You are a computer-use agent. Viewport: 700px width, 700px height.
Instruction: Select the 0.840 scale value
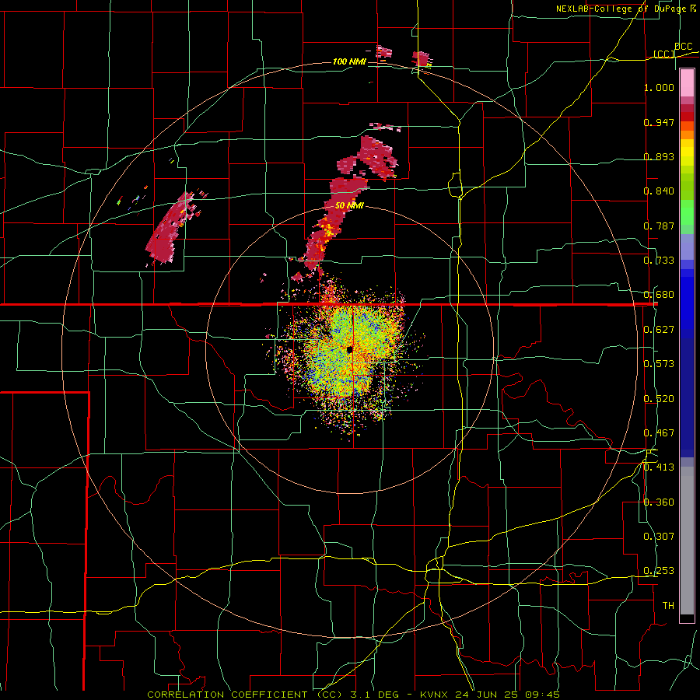[x=659, y=191]
